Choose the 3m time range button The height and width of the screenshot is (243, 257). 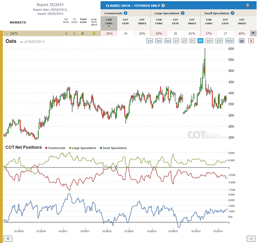158,41
